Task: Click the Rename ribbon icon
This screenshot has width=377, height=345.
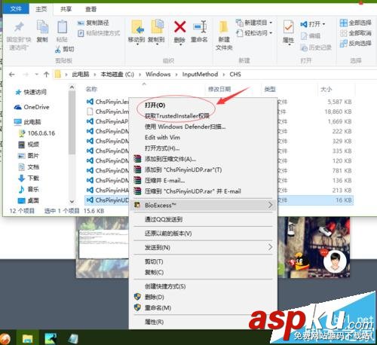Action: click(x=200, y=27)
